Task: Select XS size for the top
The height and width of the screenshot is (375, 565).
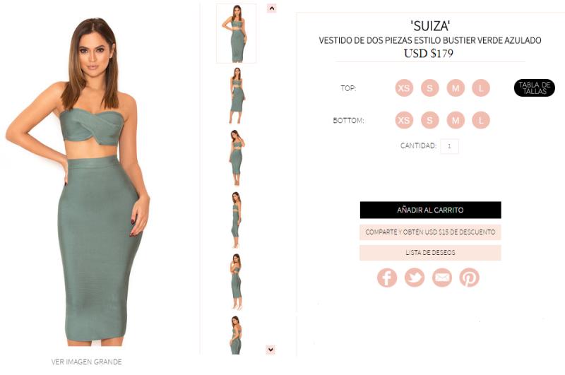Action: click(x=404, y=88)
